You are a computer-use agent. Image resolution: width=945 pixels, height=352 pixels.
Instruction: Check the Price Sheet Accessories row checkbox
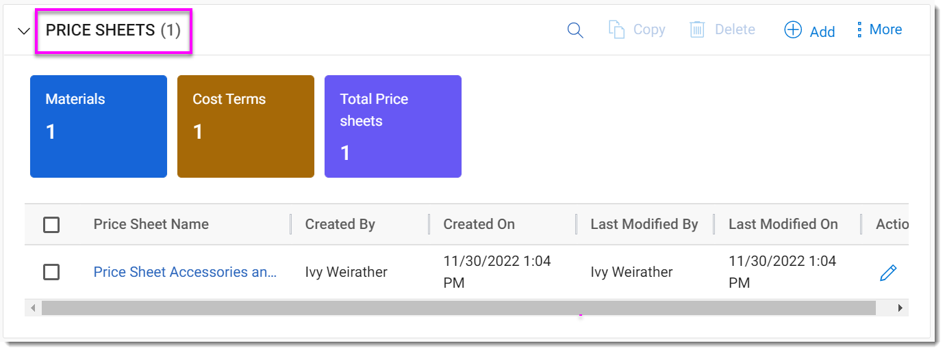[51, 272]
